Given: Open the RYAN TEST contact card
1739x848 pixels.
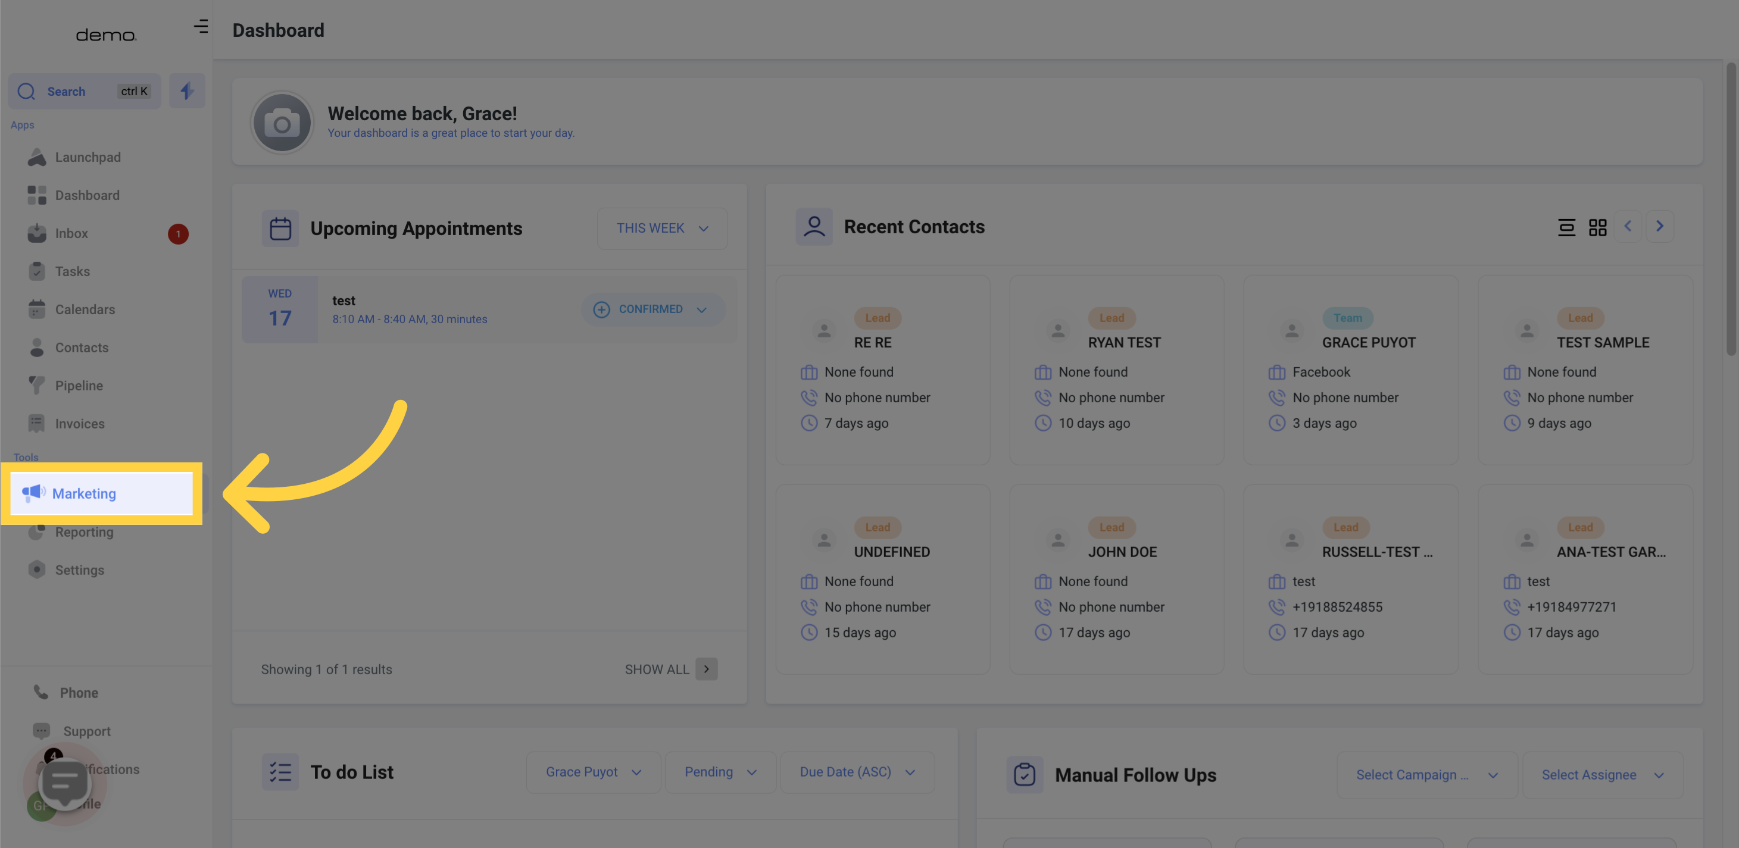Looking at the screenshot, I should pyautogui.click(x=1117, y=370).
